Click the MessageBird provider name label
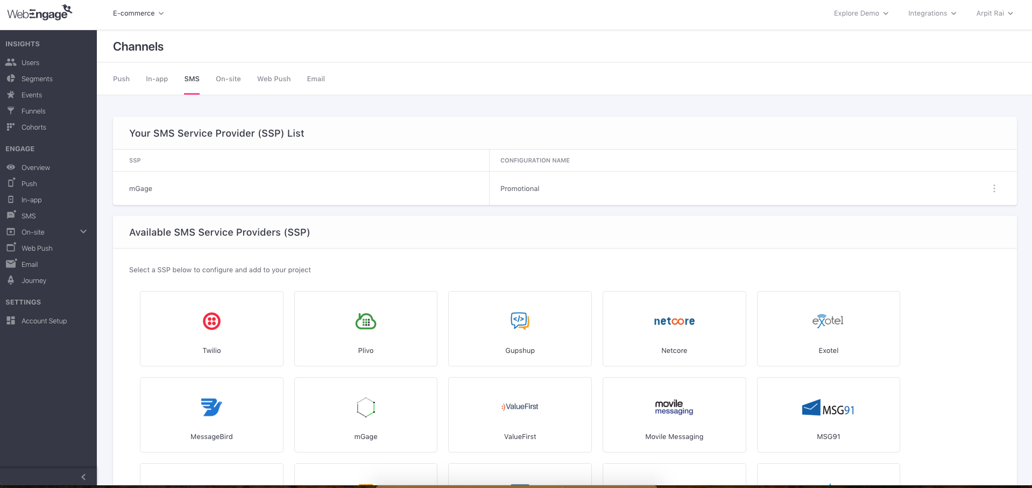 [x=211, y=437]
